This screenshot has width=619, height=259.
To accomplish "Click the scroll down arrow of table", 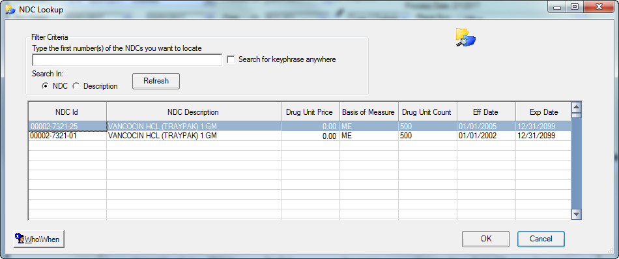I will click(577, 214).
